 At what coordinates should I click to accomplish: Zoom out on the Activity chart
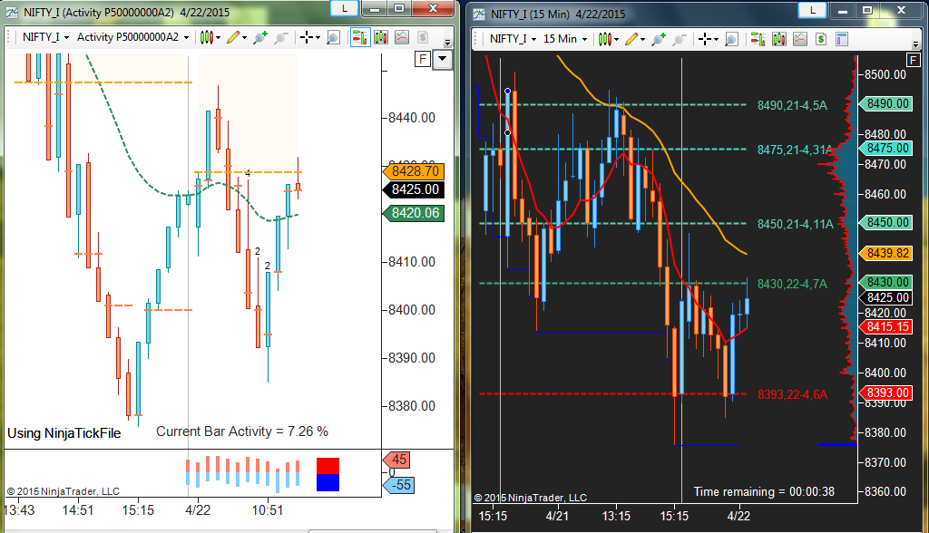tap(281, 37)
